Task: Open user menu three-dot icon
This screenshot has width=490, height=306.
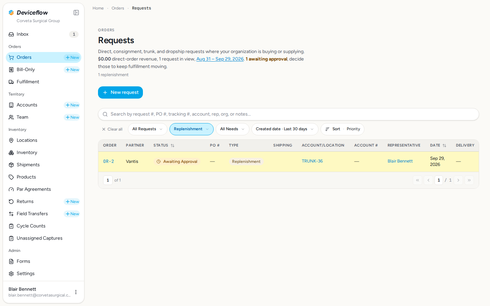Action: pos(76,292)
